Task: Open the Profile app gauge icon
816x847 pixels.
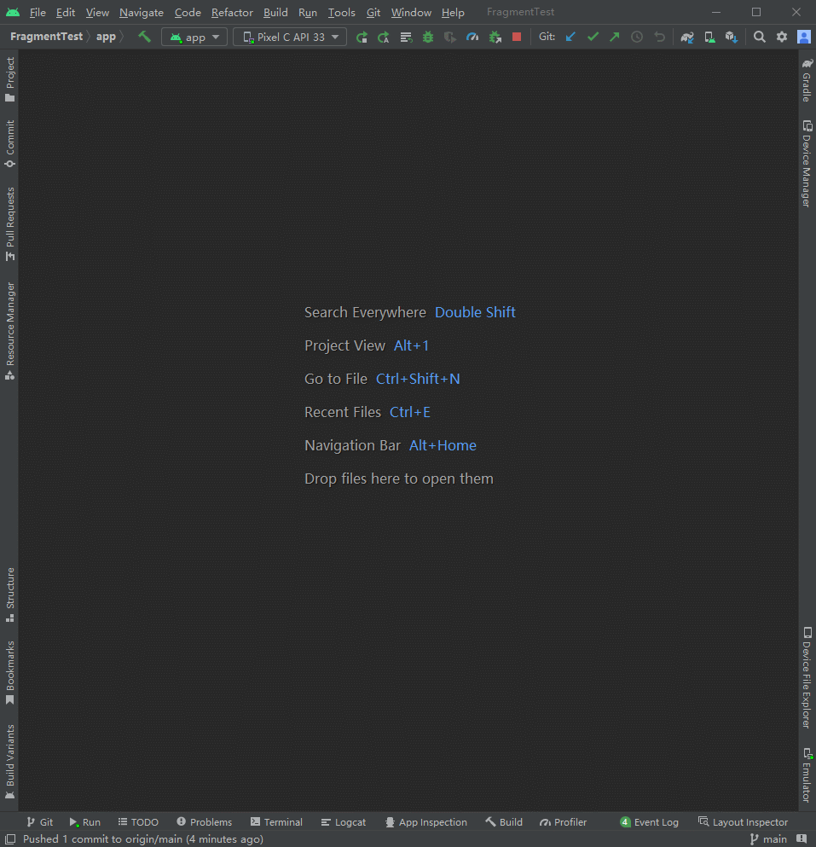Action: point(472,37)
